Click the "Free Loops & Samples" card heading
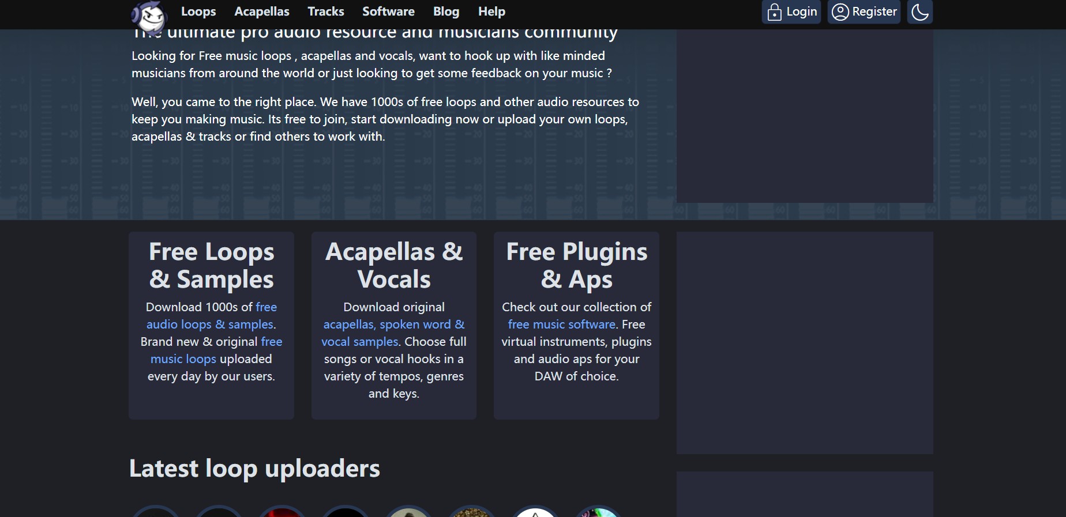The height and width of the screenshot is (517, 1066). (x=211, y=266)
